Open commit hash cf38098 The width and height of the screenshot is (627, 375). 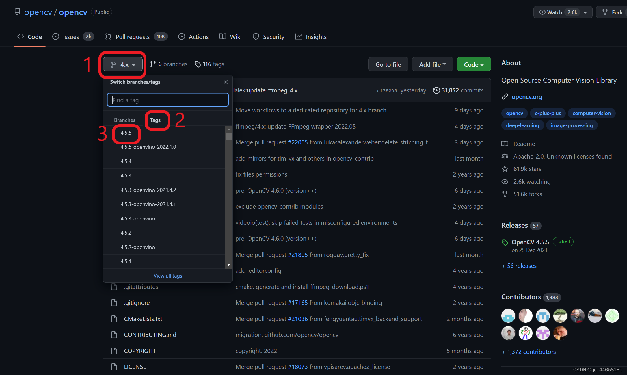(x=387, y=91)
